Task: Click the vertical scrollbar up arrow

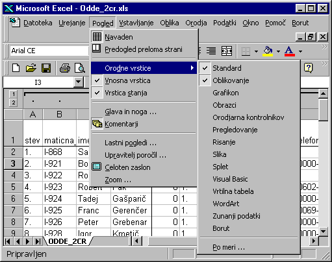Action: tap(323, 94)
